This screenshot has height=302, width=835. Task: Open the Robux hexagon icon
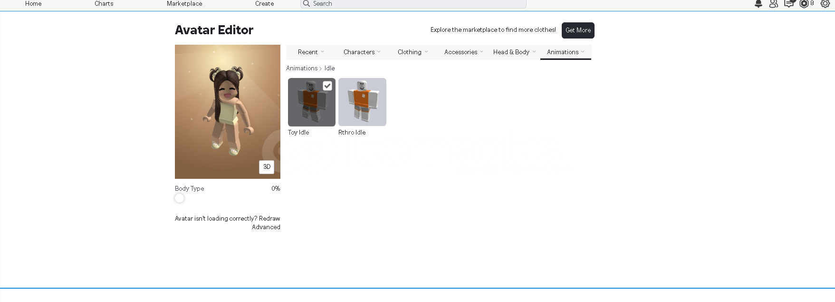(x=804, y=4)
